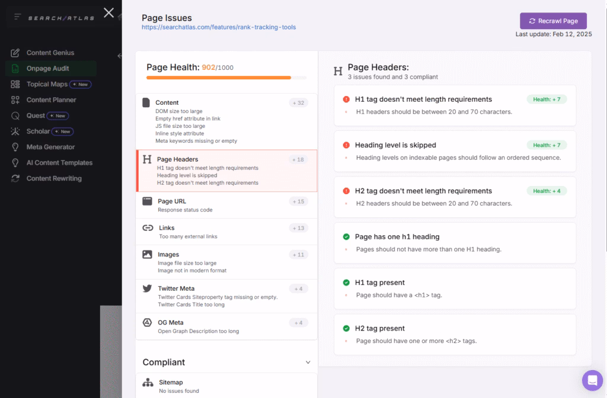Collapse the Compliant section chevron
Viewport: 607px width, 398px height.
coord(308,362)
